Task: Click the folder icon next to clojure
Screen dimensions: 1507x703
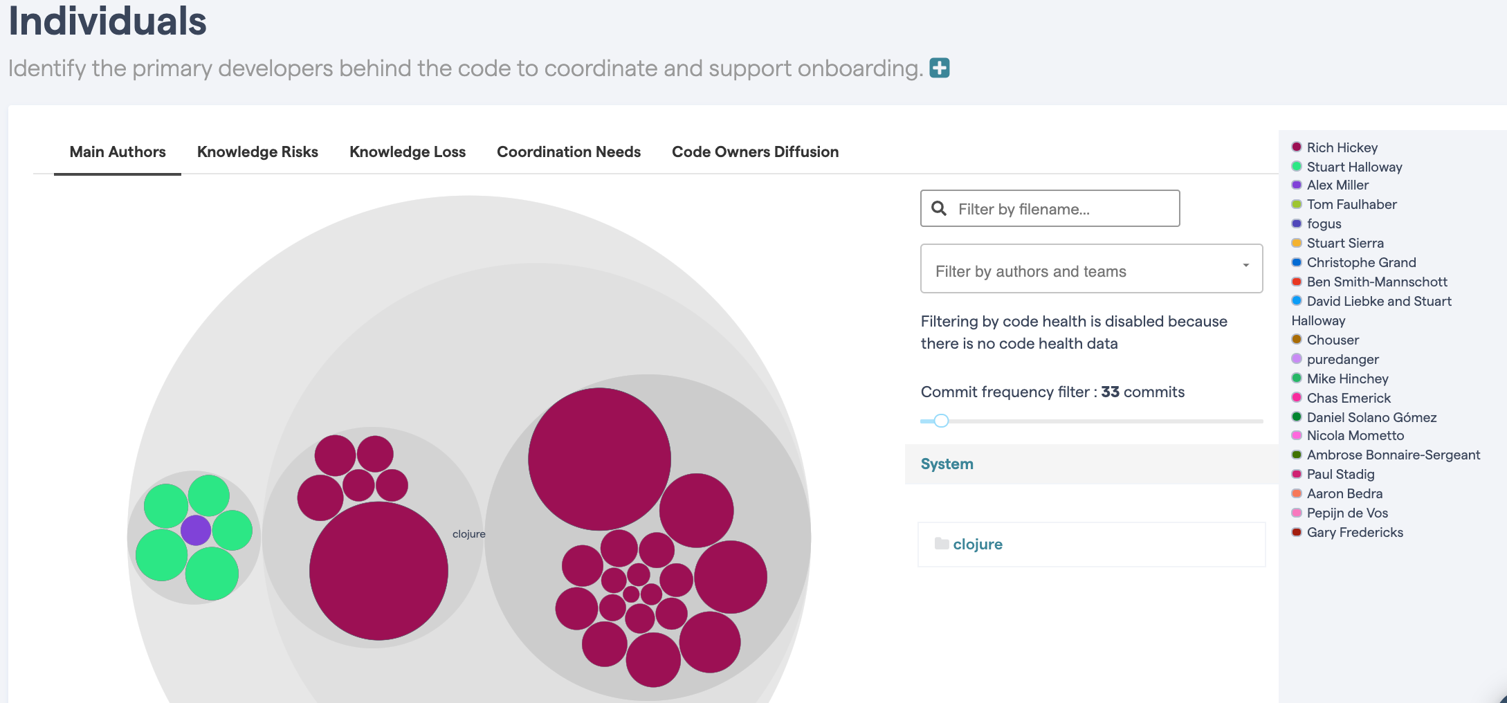Action: [941, 543]
